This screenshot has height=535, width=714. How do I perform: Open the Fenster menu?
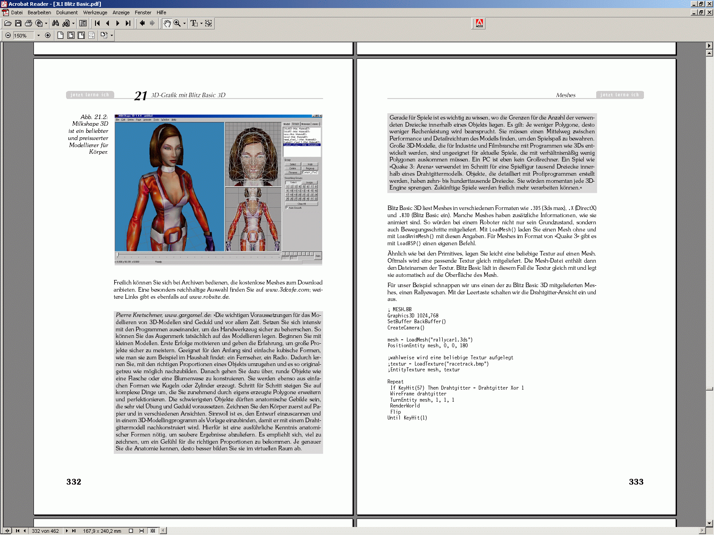point(143,12)
